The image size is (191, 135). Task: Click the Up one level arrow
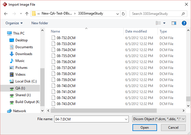[x=27, y=14]
